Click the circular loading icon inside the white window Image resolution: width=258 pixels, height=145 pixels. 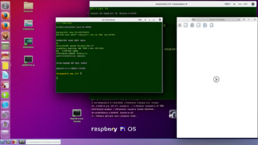216,79
